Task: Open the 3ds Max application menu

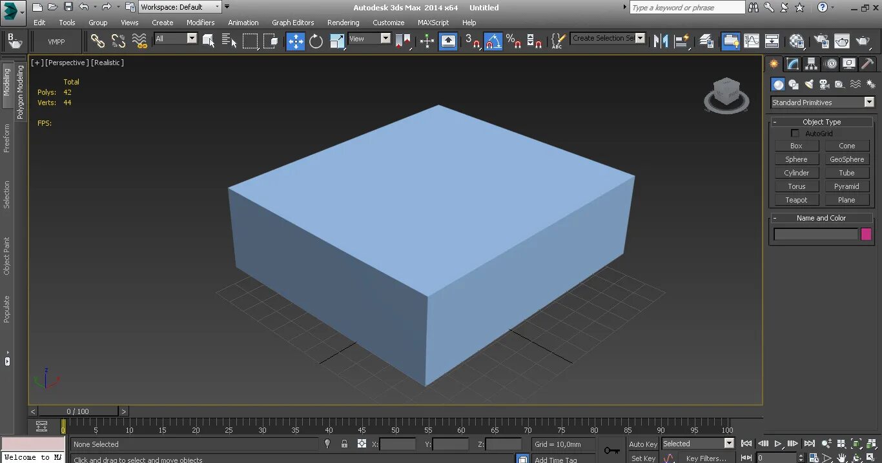Action: pyautogui.click(x=13, y=12)
